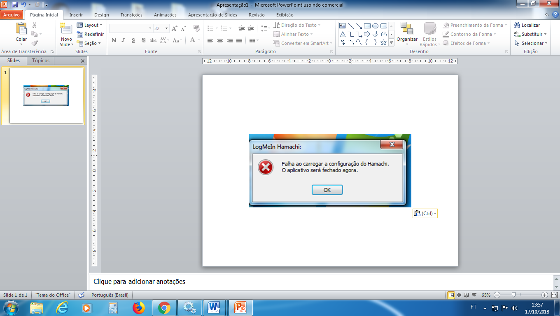560x316 pixels.
Task: Open the Seção dropdown
Action: 89,43
